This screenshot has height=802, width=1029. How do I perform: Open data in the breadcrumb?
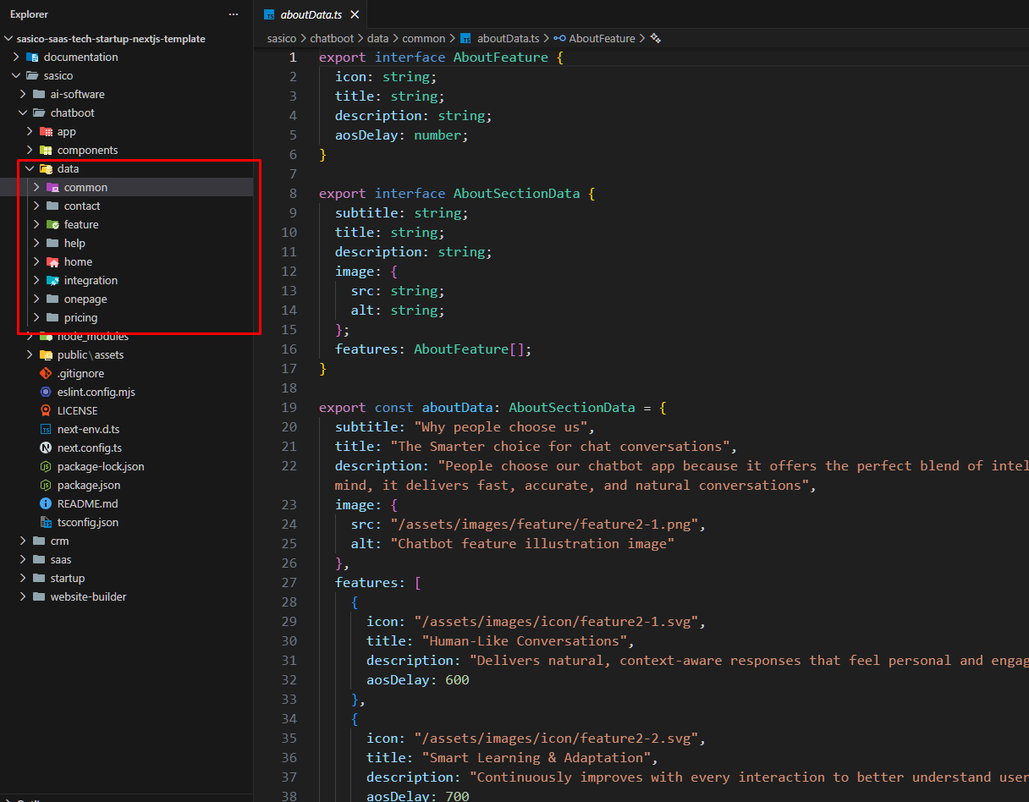(377, 38)
